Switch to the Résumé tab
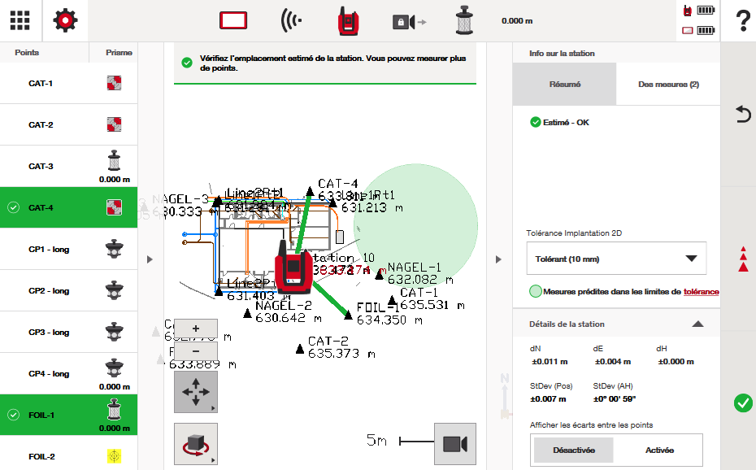The height and width of the screenshot is (470, 756). click(564, 85)
